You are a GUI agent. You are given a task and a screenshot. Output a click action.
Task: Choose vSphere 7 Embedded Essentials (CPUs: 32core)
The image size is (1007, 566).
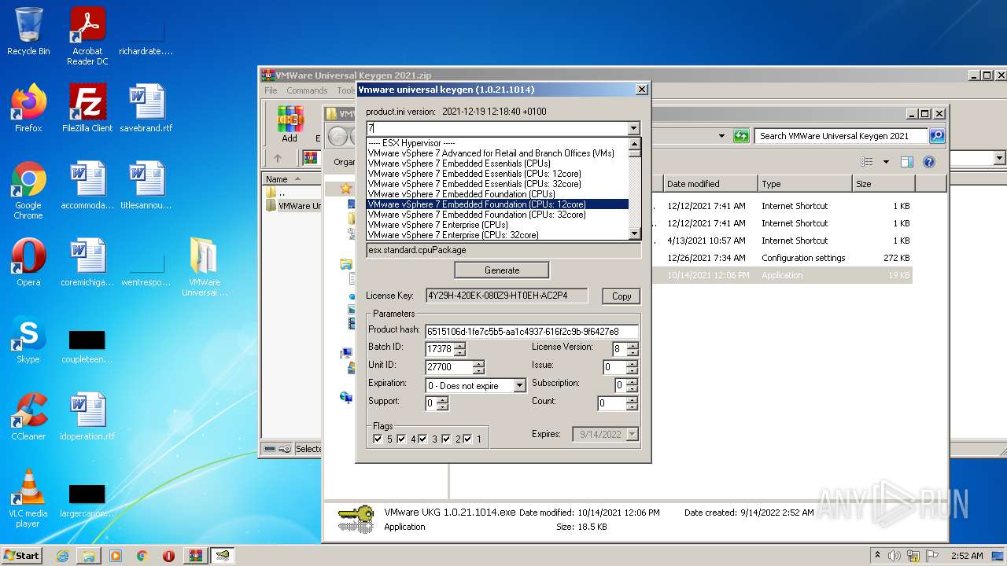[474, 184]
